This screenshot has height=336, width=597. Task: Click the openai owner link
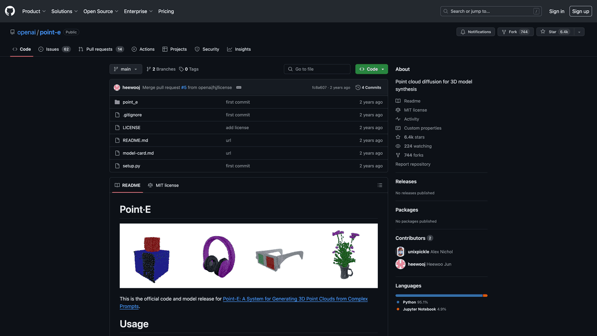(27, 32)
